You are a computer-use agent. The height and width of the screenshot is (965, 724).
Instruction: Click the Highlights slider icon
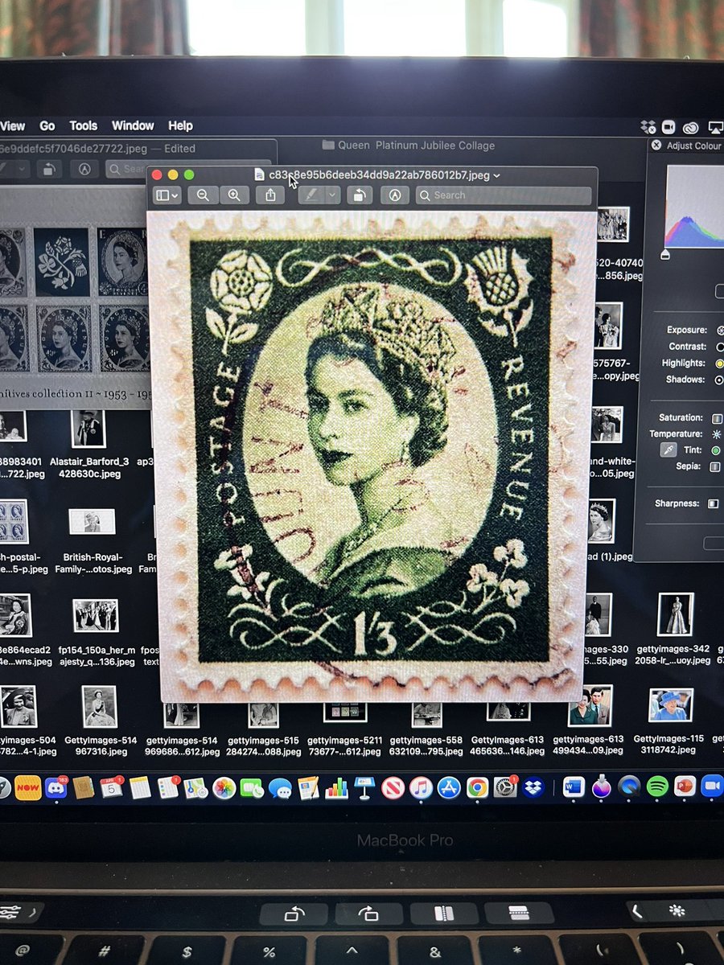point(720,363)
